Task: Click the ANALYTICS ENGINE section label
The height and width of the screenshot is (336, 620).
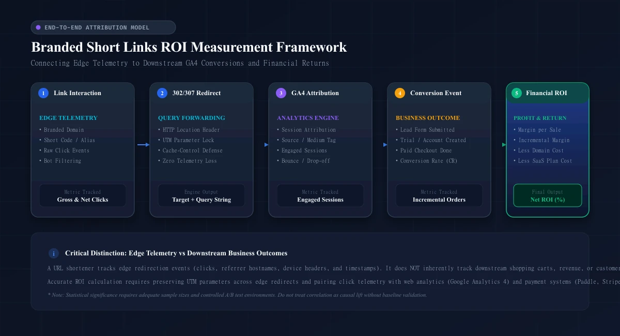Action: pos(308,118)
